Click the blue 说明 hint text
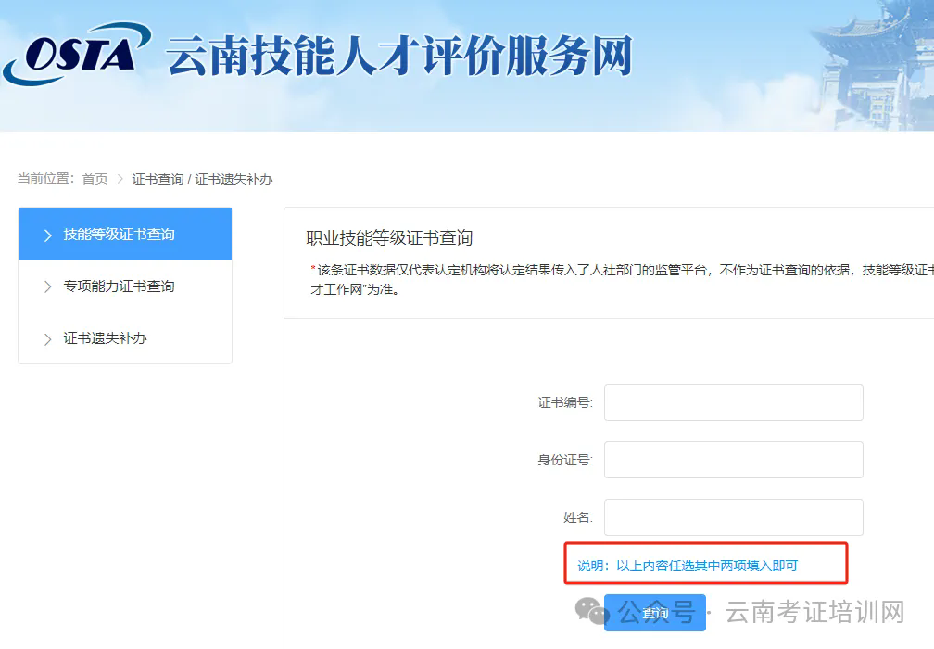The image size is (934, 649). [x=688, y=566]
